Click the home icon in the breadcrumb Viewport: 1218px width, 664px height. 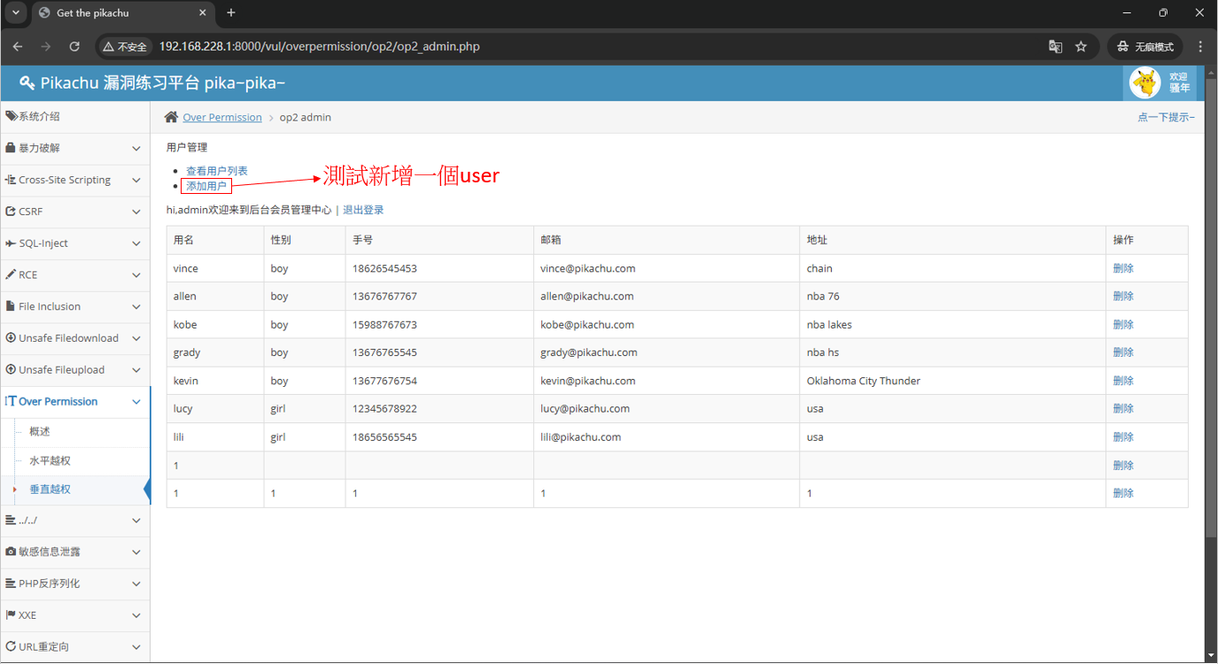click(171, 117)
